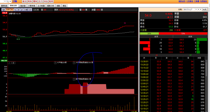210x112 pixels.
Task: Click the 今天 today button
Action: 204,10
